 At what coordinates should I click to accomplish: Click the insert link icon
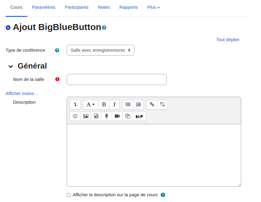click(x=152, y=105)
